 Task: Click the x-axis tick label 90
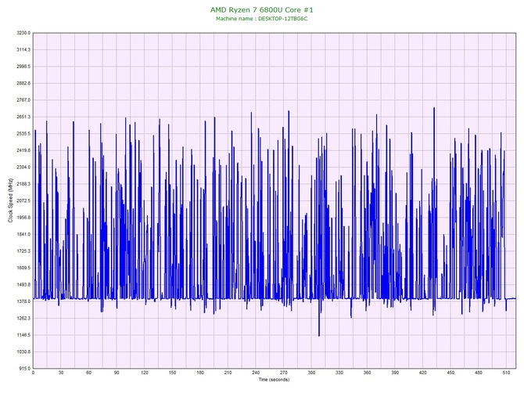point(117,373)
